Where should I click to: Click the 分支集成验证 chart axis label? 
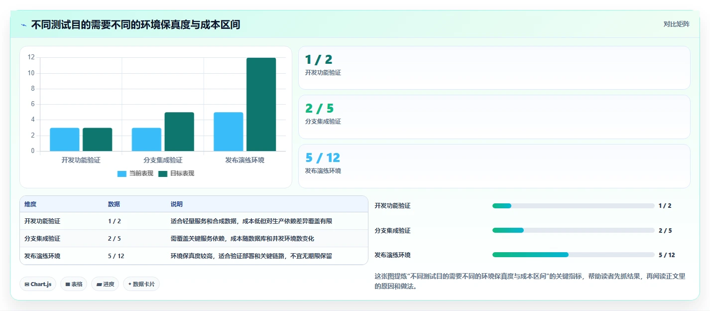(x=163, y=160)
